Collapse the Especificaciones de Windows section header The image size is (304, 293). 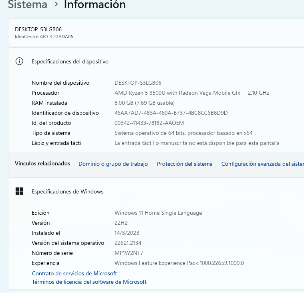click(156, 191)
